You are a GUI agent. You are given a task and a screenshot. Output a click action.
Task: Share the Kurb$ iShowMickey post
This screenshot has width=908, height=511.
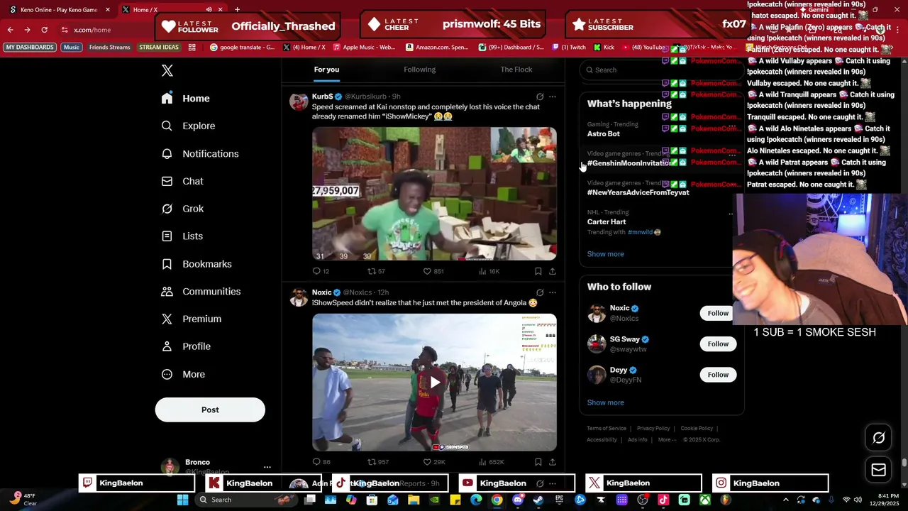[x=553, y=271]
